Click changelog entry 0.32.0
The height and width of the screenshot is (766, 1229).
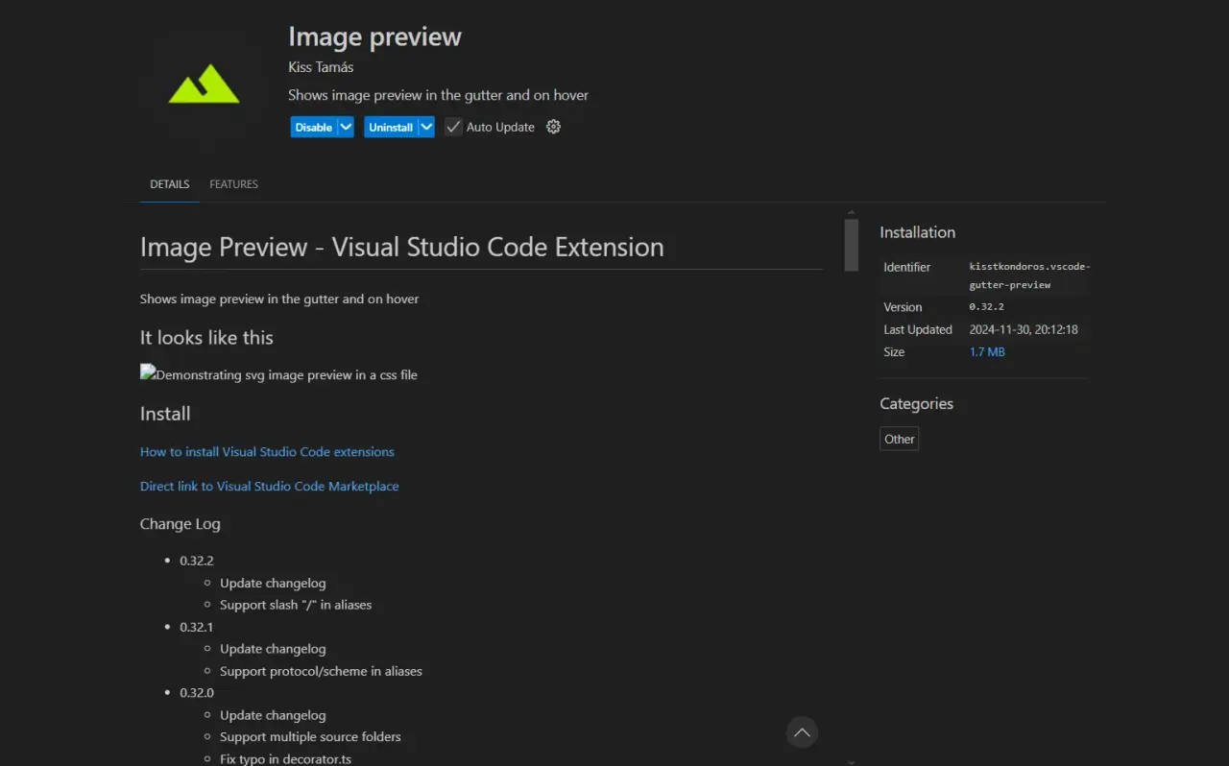pyautogui.click(x=197, y=693)
